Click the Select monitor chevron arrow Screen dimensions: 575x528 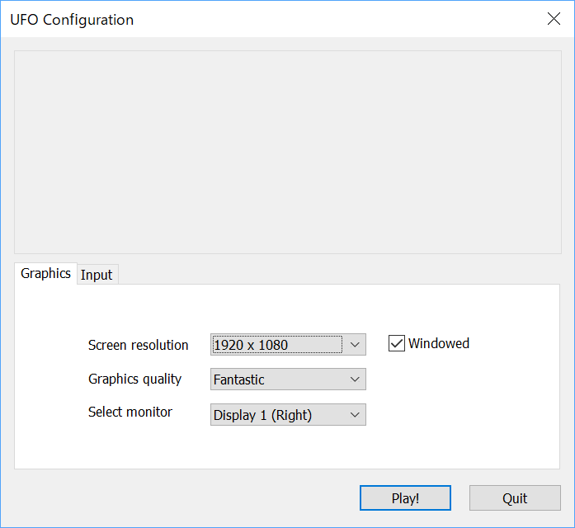click(x=355, y=415)
